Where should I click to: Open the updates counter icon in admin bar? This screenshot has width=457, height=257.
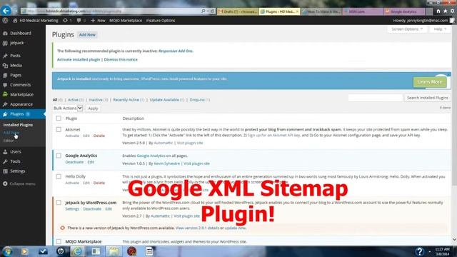pos(67,21)
